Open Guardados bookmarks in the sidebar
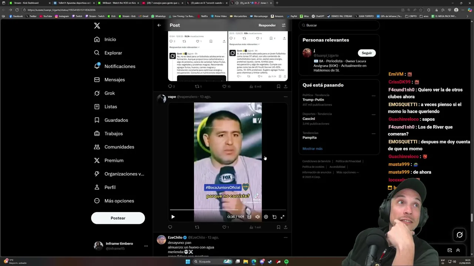Screen dimensions: 474x266 (111, 120)
